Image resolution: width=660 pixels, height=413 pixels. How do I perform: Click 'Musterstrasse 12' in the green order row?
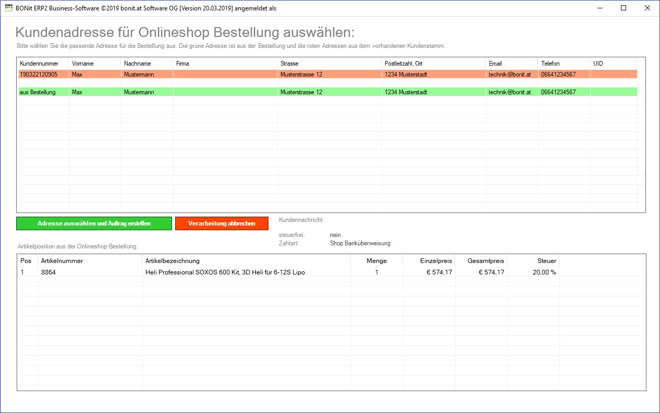coord(301,92)
